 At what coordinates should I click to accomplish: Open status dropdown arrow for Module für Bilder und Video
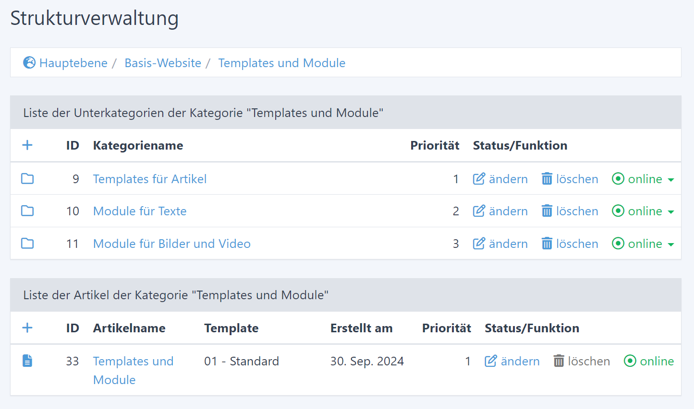(671, 245)
